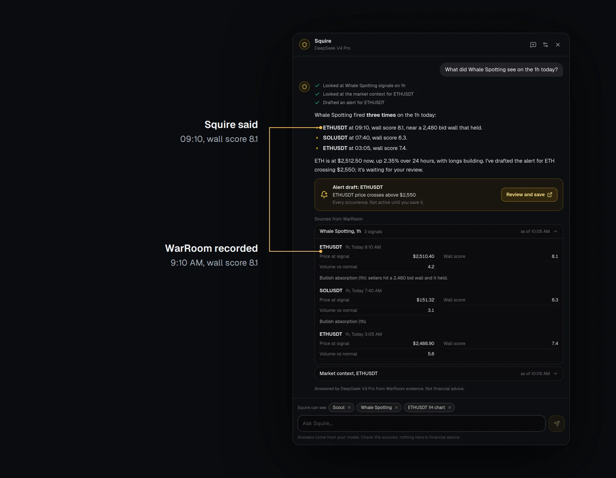
Task: Click check next to 'Looked at Whale Spotting signals'
Action: coord(317,86)
